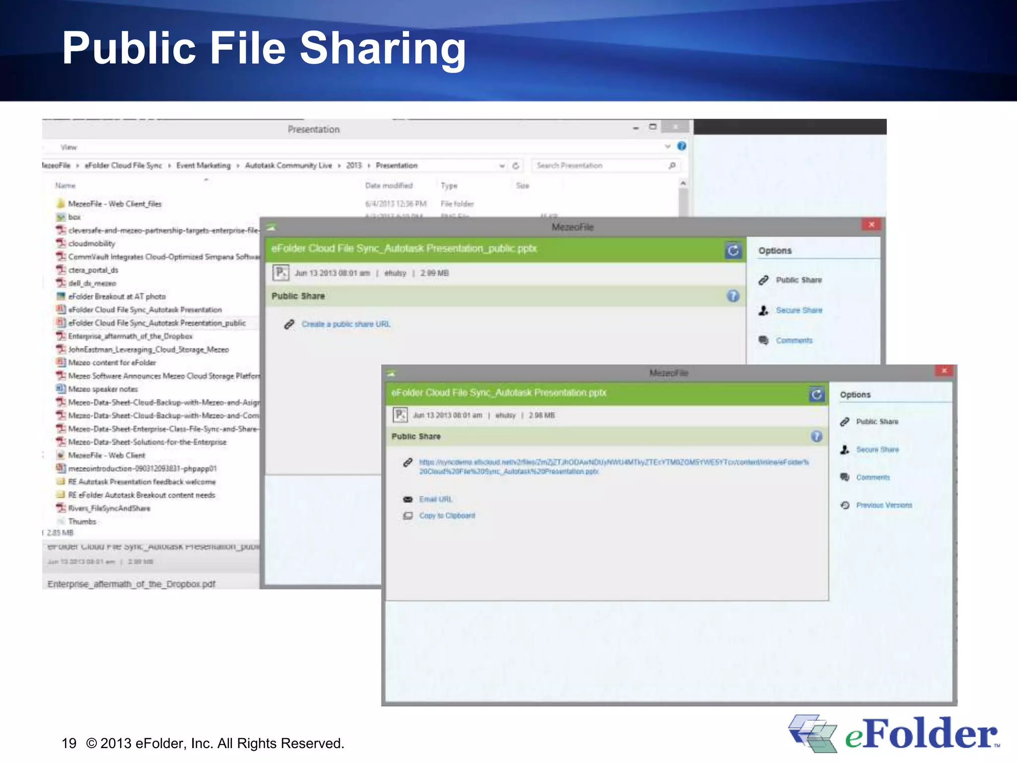Select Public Share in the upper Options panel
1017x763 pixels.
click(799, 280)
